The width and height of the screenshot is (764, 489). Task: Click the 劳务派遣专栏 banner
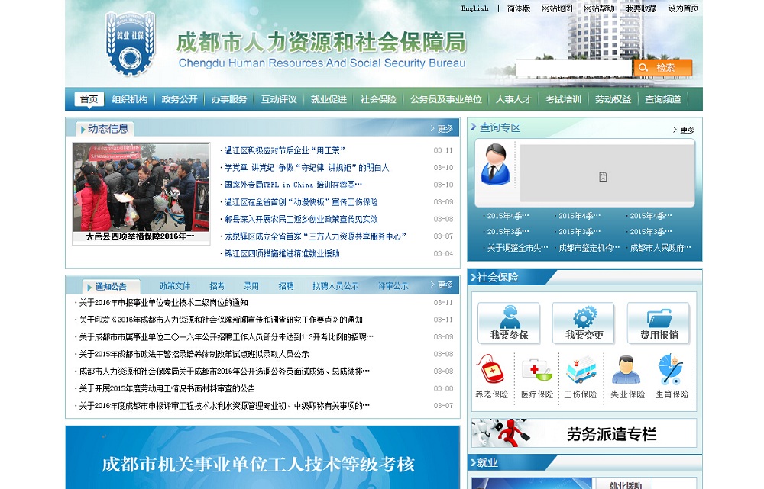coord(584,433)
